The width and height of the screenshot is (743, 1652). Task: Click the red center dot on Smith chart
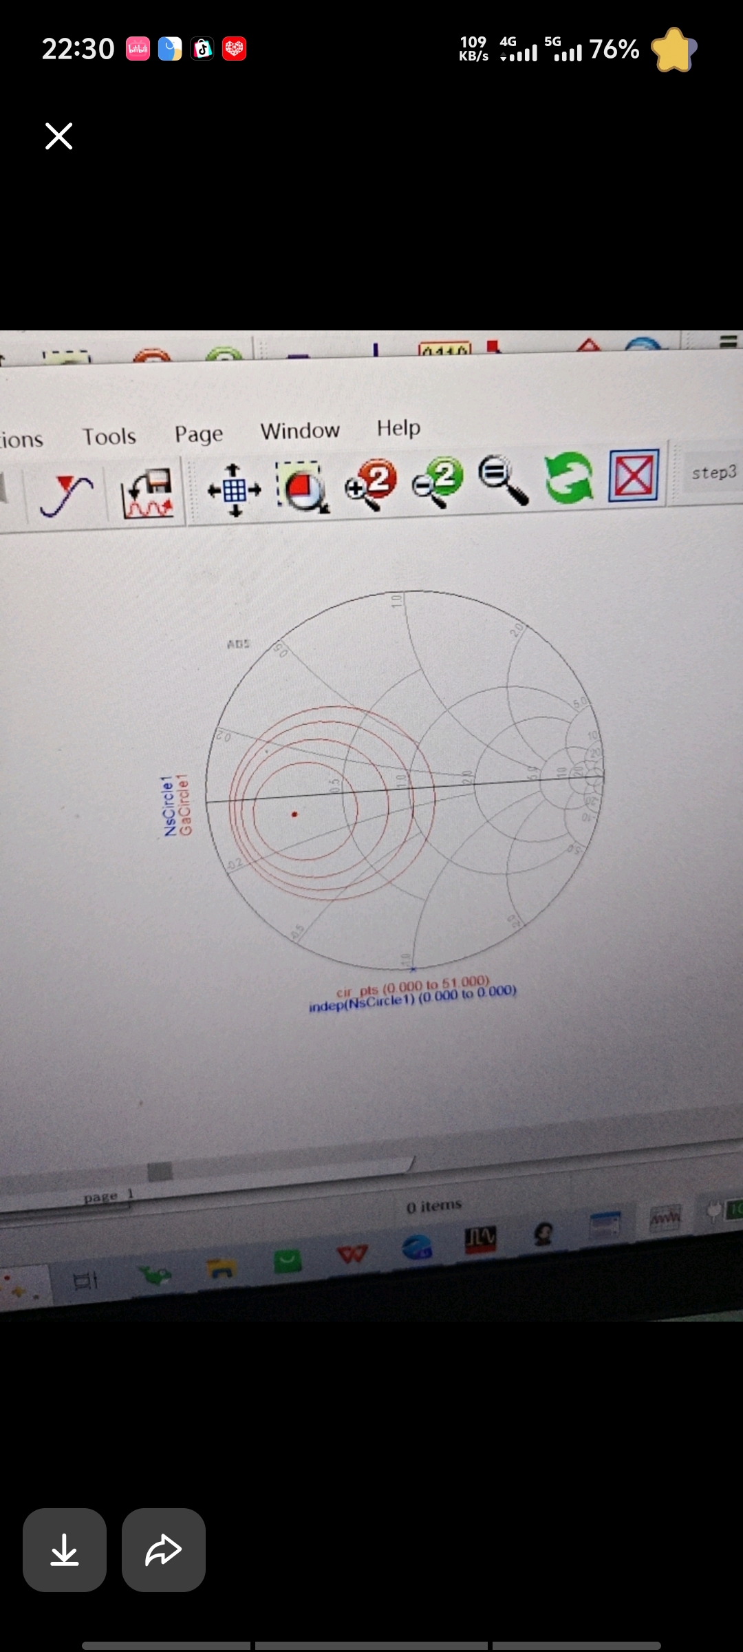tap(294, 814)
